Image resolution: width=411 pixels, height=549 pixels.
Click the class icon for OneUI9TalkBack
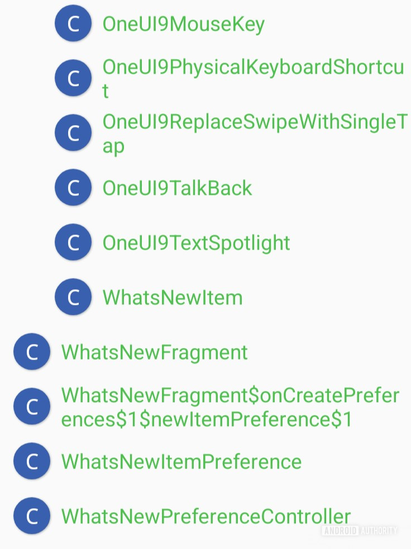tap(73, 187)
